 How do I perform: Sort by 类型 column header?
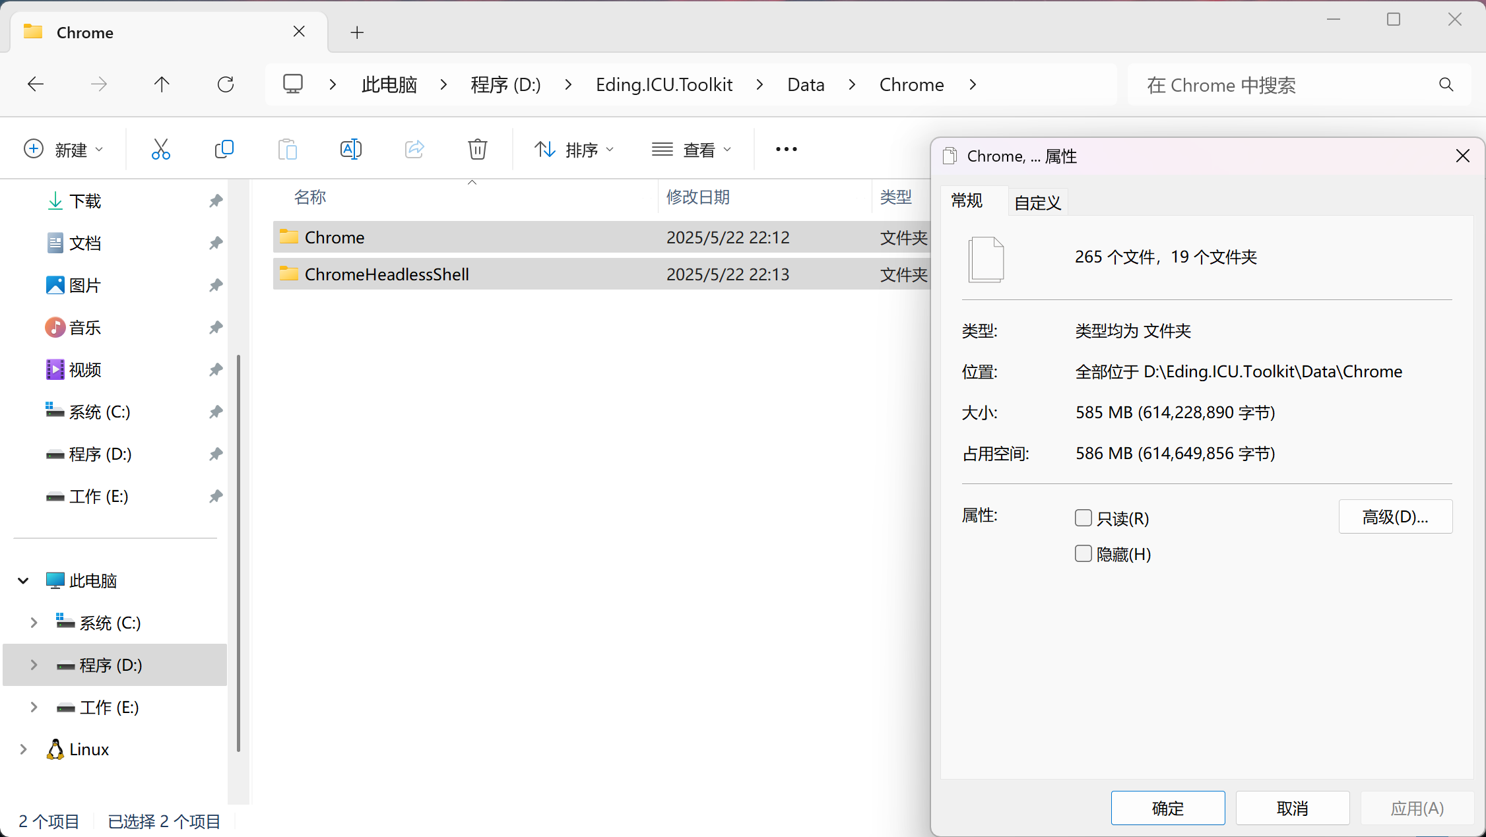coord(901,197)
